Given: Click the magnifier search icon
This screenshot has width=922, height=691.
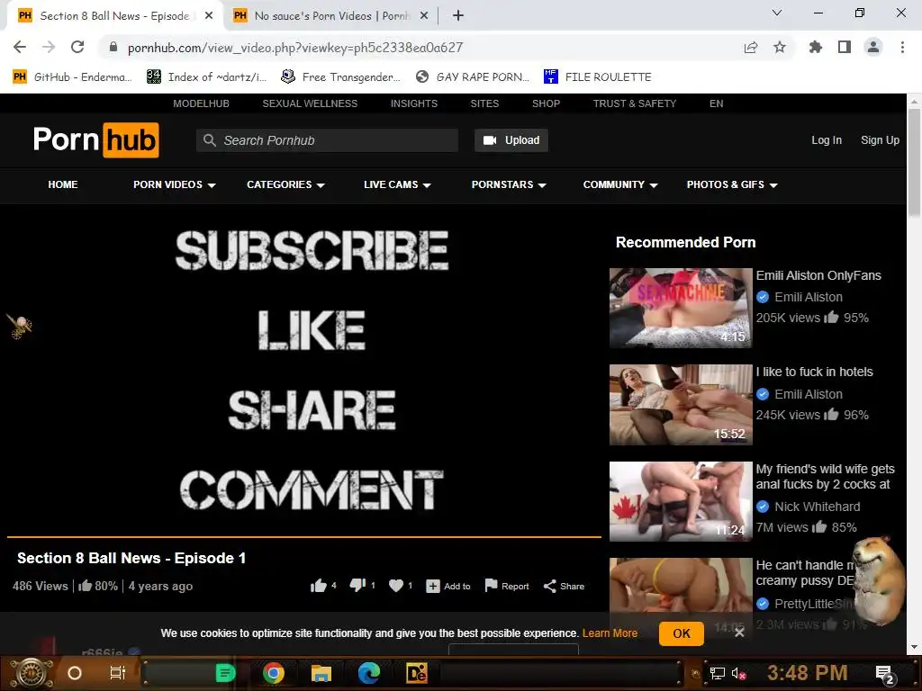Looking at the screenshot, I should pyautogui.click(x=209, y=140).
